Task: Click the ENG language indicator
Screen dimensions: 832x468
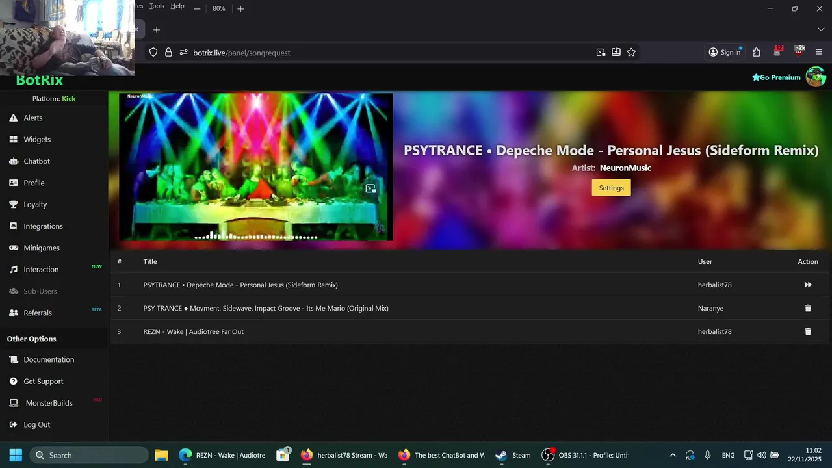Action: tap(728, 455)
